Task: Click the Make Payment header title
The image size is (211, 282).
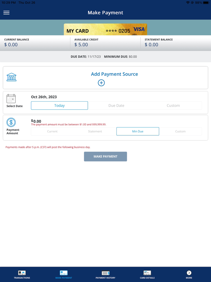Action: (105, 13)
